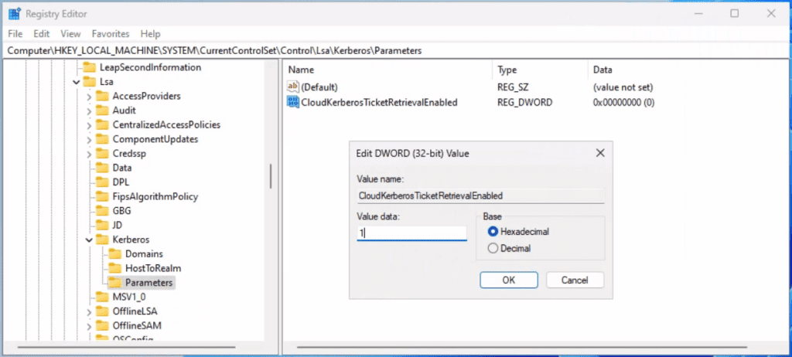Screen dimensions: 792x357
Task: Open the Favorites menu
Action: point(111,34)
